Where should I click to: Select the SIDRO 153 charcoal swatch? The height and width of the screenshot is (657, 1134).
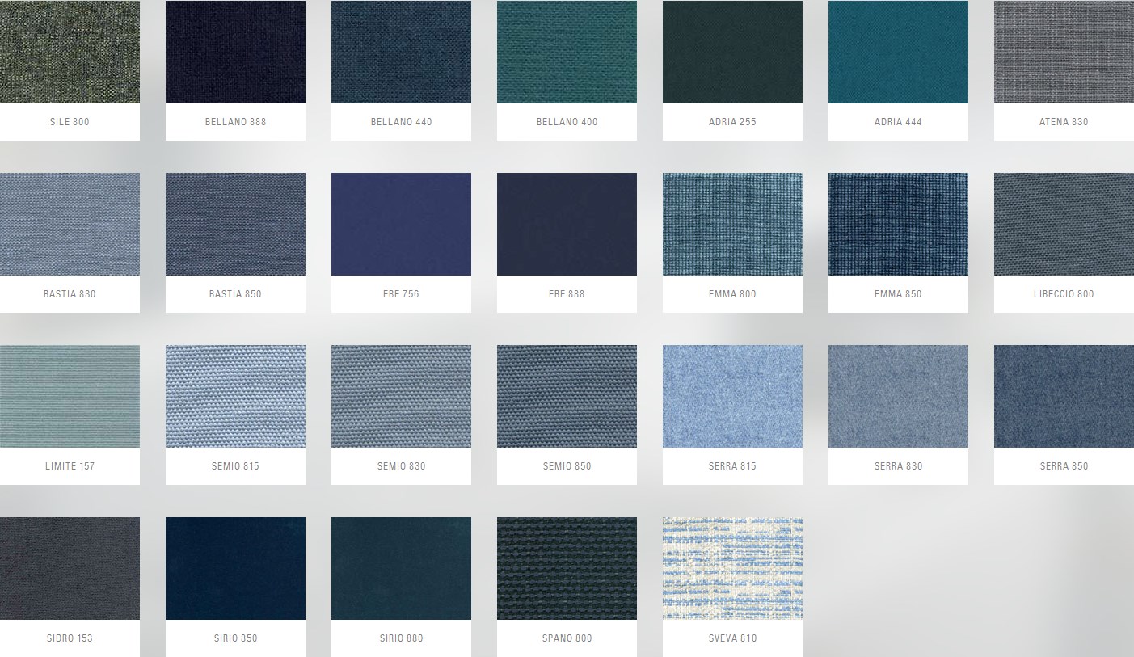(70, 568)
